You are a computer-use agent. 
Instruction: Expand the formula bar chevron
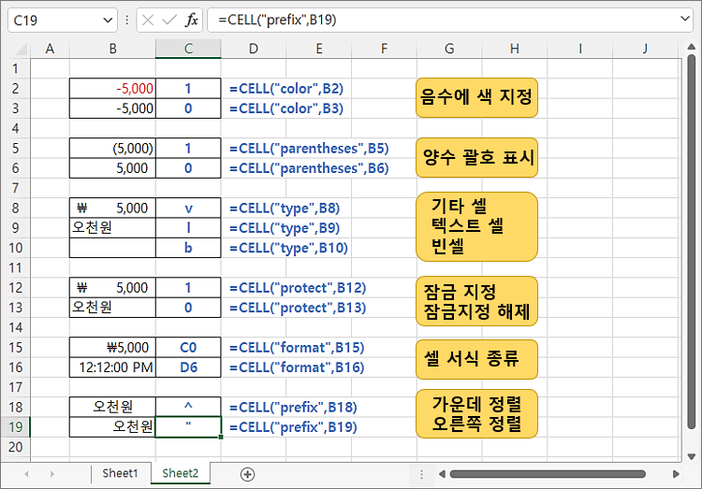tap(684, 19)
